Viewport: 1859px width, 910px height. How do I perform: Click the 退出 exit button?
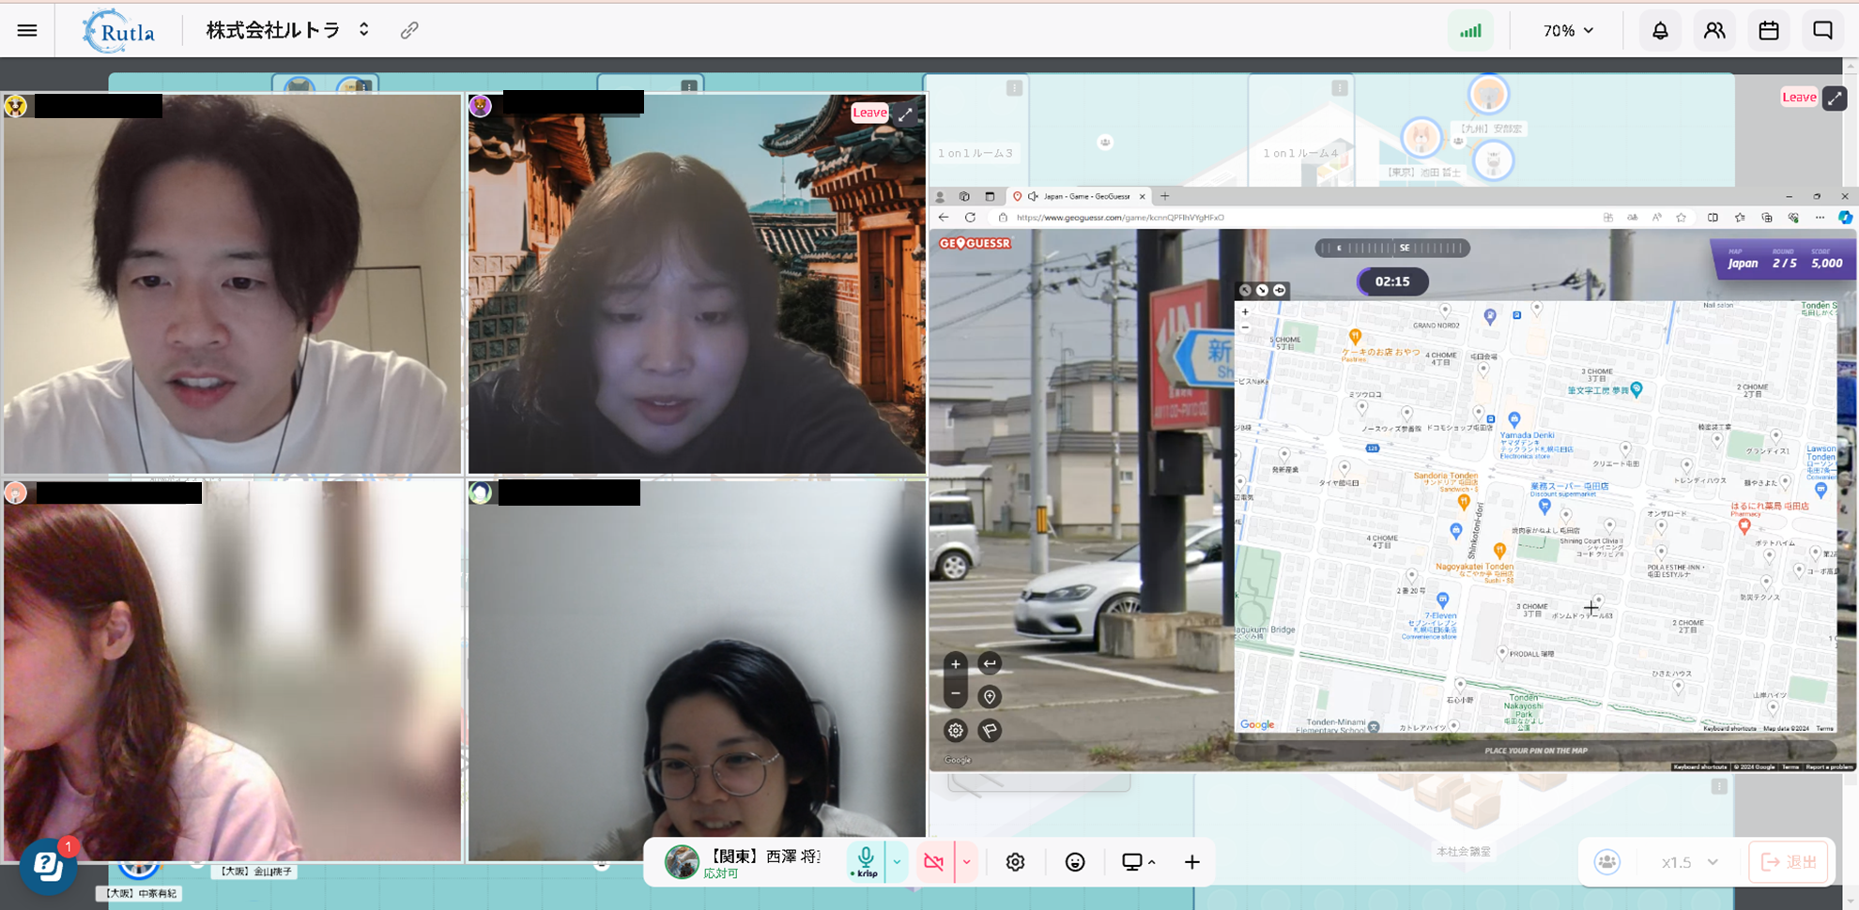pos(1789,862)
